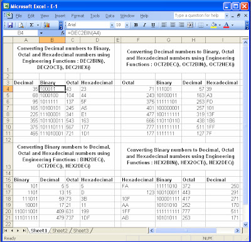Screen dimensions: 251x242
Task: Open the Window menu
Action: (127, 16)
